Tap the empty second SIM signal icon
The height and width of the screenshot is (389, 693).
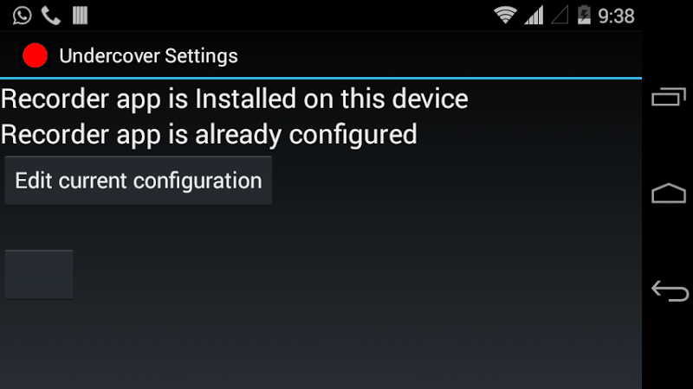coord(560,16)
